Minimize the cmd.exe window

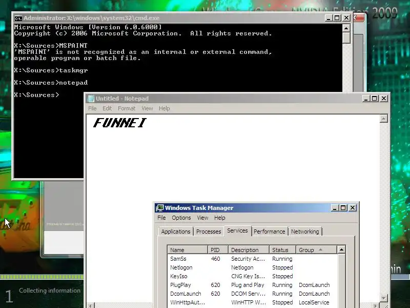click(x=329, y=18)
